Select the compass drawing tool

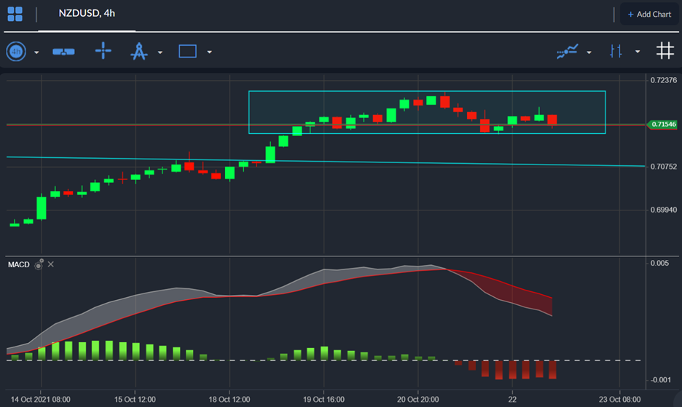pos(139,51)
